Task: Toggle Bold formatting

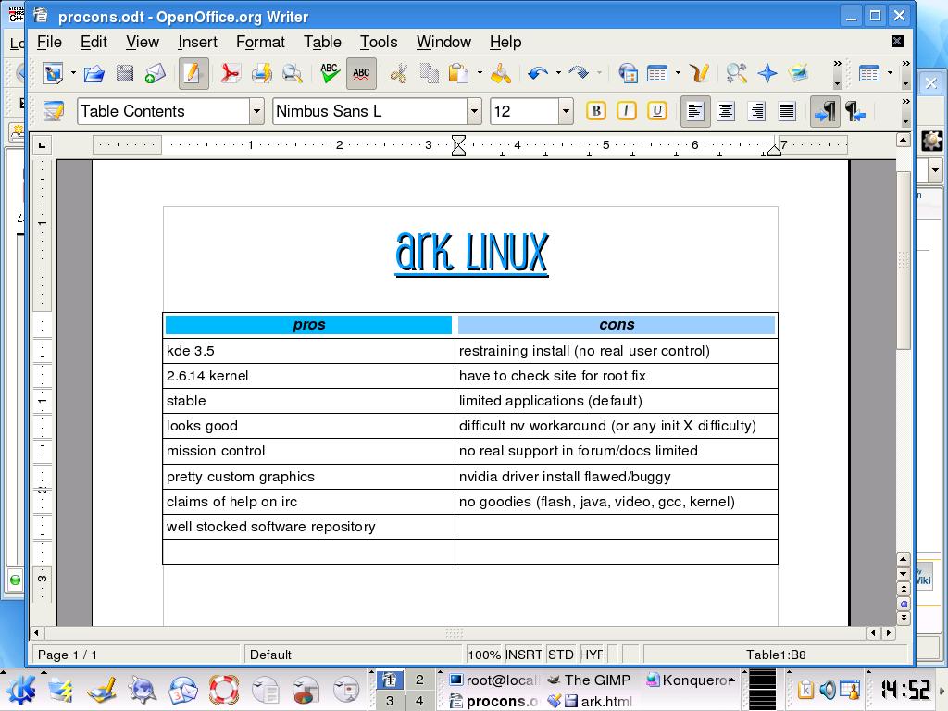Action: [x=596, y=111]
